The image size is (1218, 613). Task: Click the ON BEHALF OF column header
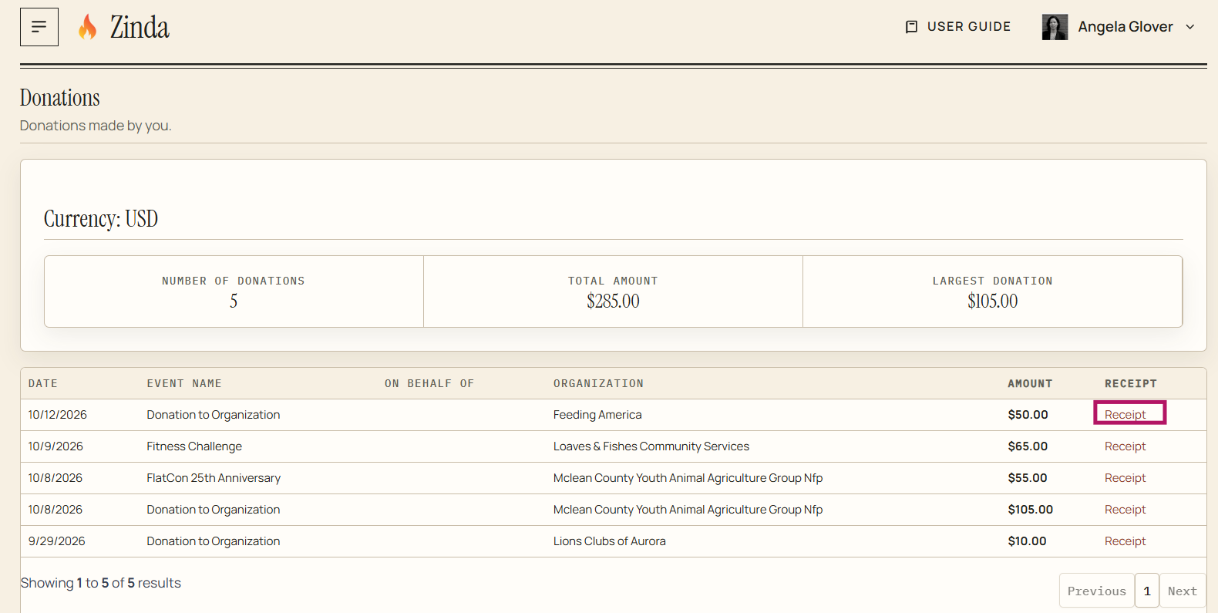(429, 383)
